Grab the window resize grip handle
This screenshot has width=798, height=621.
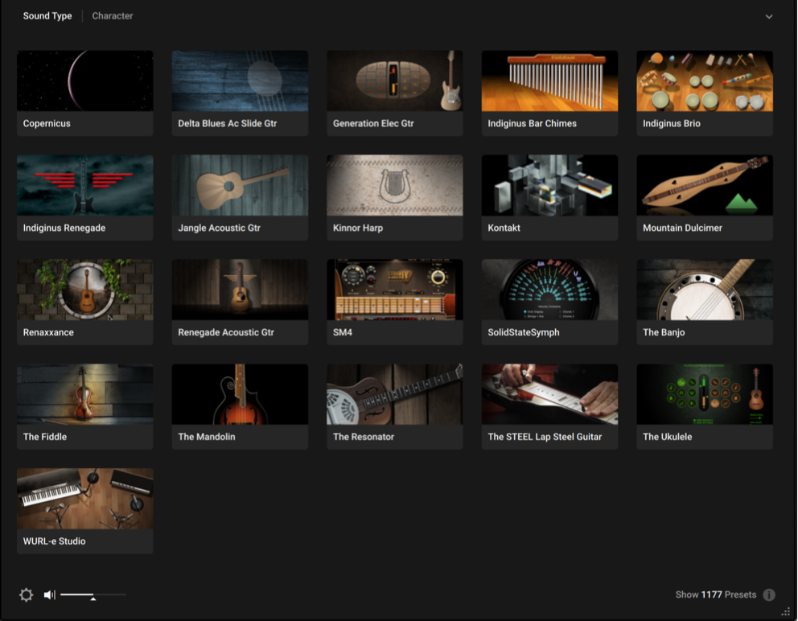pos(786,611)
